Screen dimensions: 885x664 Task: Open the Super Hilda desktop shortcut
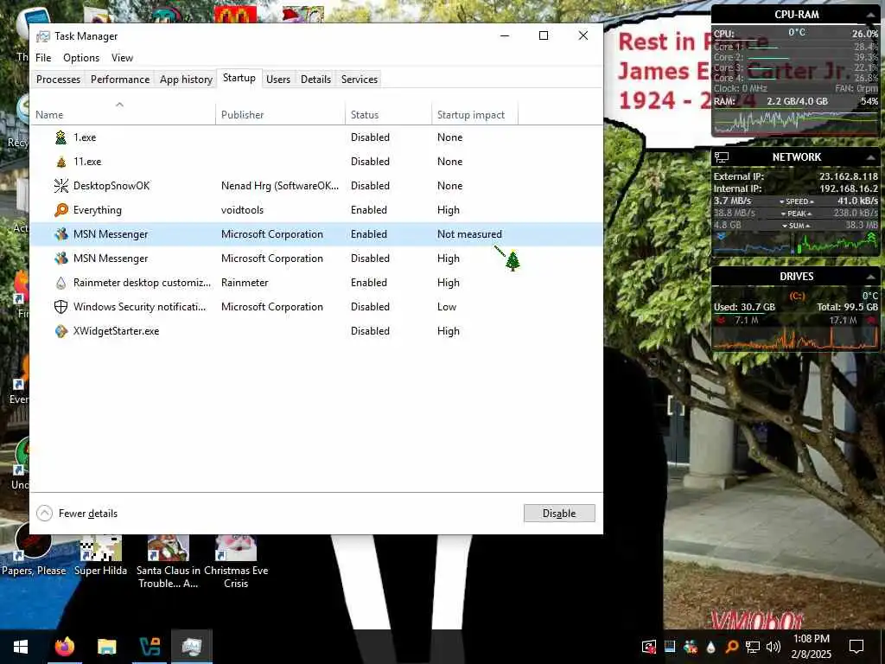coord(100,556)
